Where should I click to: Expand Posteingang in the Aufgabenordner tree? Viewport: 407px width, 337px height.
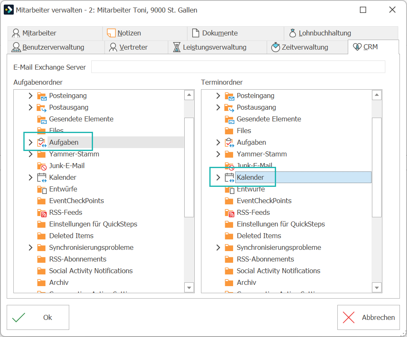[30, 96]
